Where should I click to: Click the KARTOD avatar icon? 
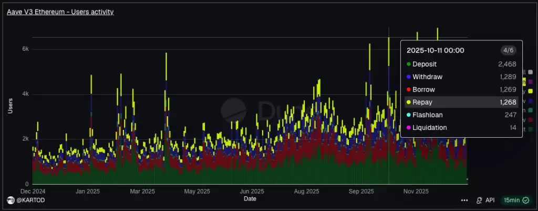10,200
